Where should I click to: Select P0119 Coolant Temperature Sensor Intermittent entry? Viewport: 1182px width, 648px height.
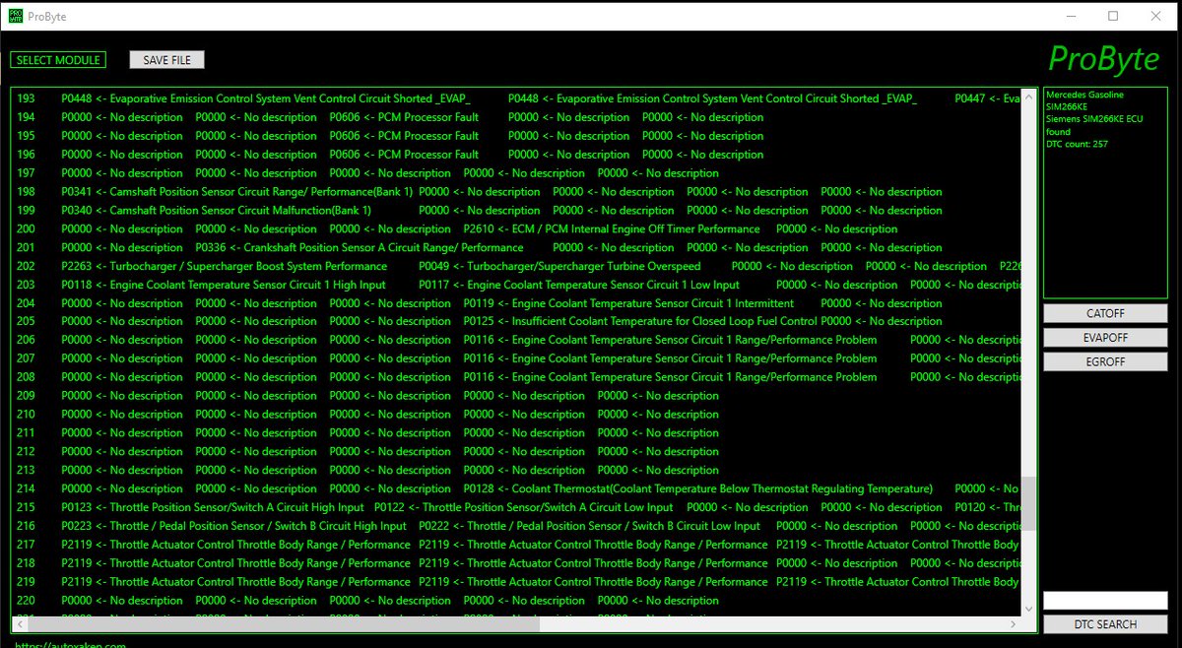(628, 303)
